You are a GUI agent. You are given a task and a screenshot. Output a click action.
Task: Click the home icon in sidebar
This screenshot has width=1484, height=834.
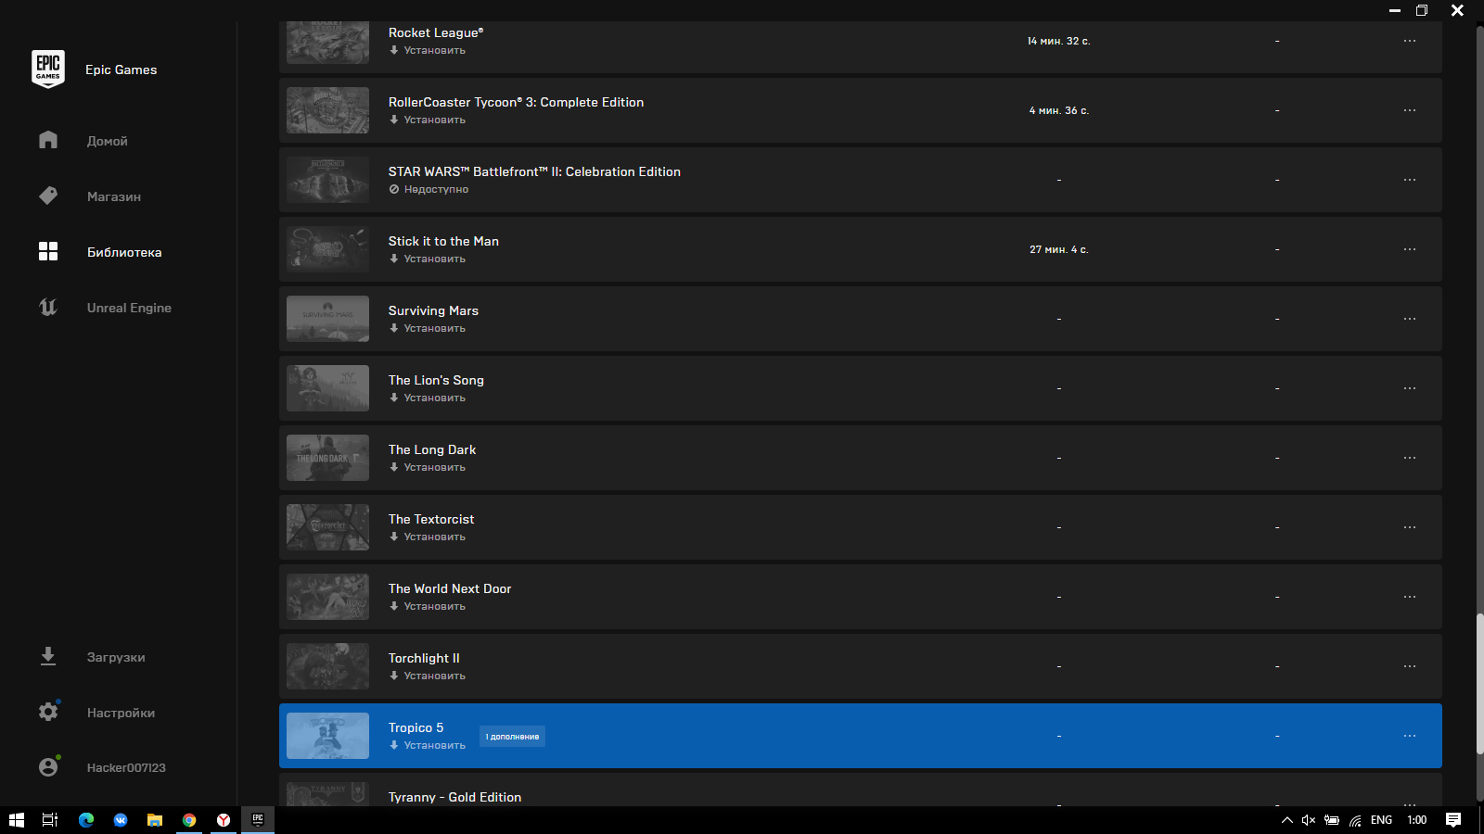click(x=48, y=140)
